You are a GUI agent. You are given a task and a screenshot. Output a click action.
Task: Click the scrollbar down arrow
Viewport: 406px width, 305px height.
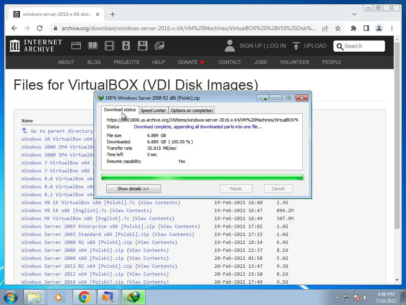click(397, 280)
